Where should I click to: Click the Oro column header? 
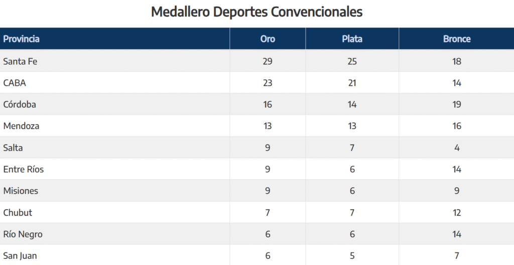click(x=268, y=39)
